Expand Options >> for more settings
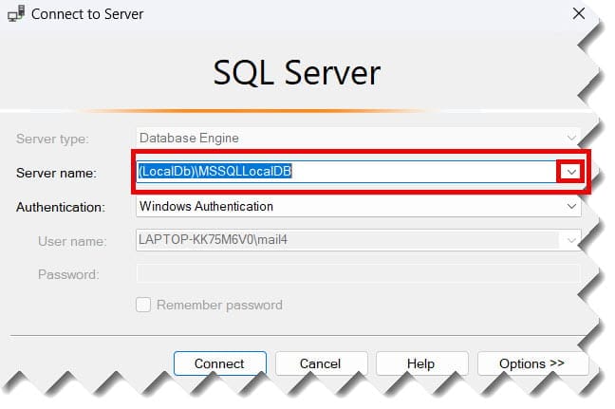 tap(532, 363)
